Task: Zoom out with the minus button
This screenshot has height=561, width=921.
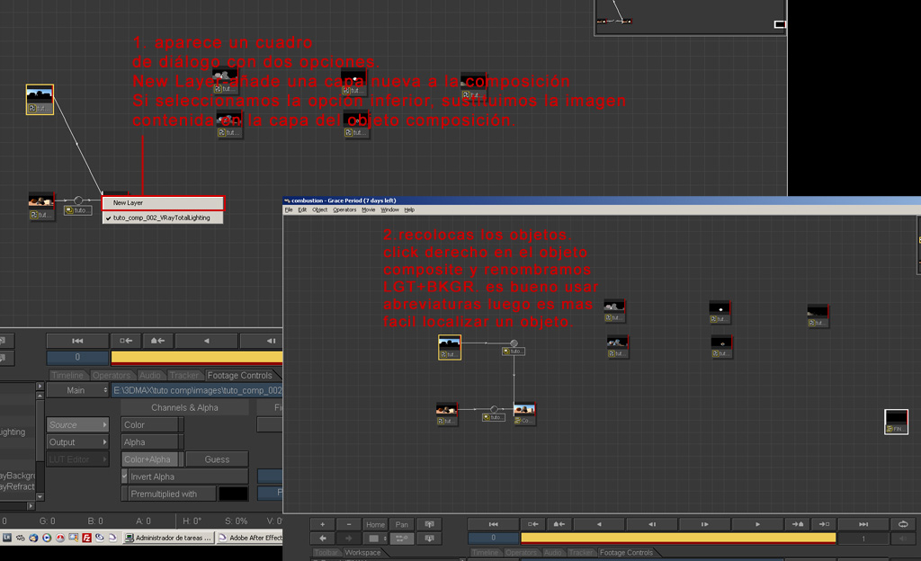Action: point(349,524)
